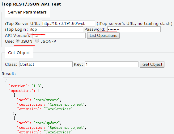Viewport: 174px width, 134px height.
Task: Click the "core/update" value
Action: pos(47,123)
